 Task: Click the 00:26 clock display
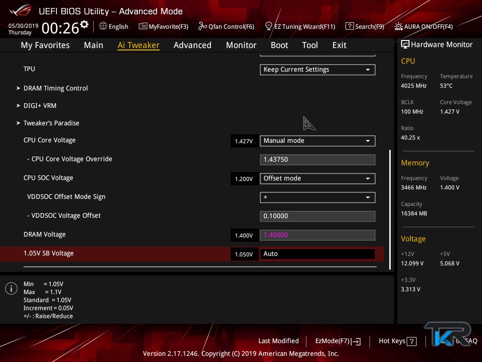click(x=61, y=28)
